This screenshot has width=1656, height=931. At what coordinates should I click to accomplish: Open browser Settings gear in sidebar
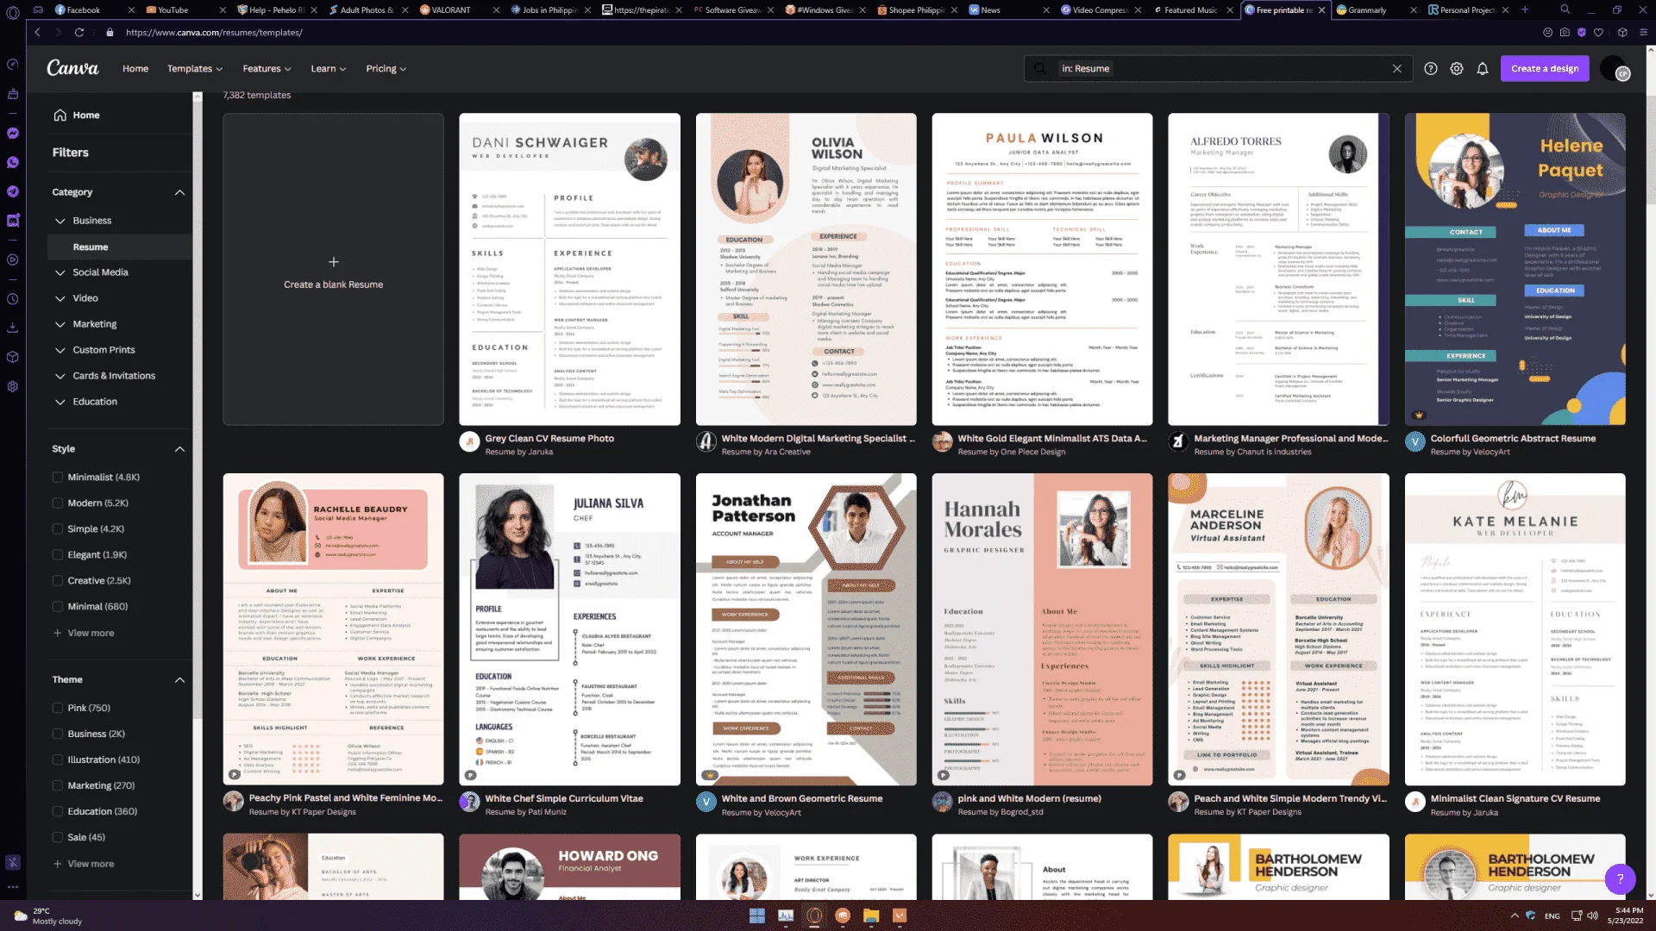pos(13,386)
